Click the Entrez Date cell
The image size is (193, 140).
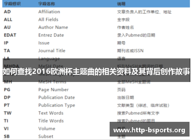51,35
